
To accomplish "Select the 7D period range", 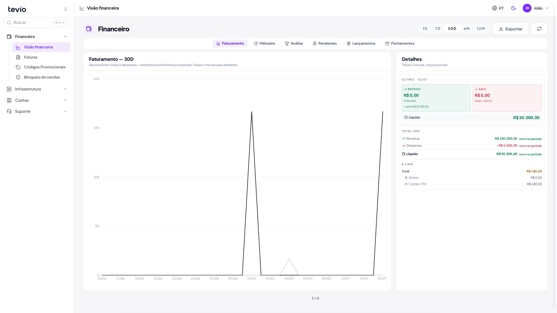I will pos(438,29).
